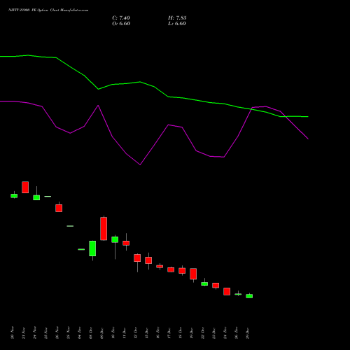Click the red 21 Nov candlestick
Screen dimensions: 350x350
(x=25, y=187)
